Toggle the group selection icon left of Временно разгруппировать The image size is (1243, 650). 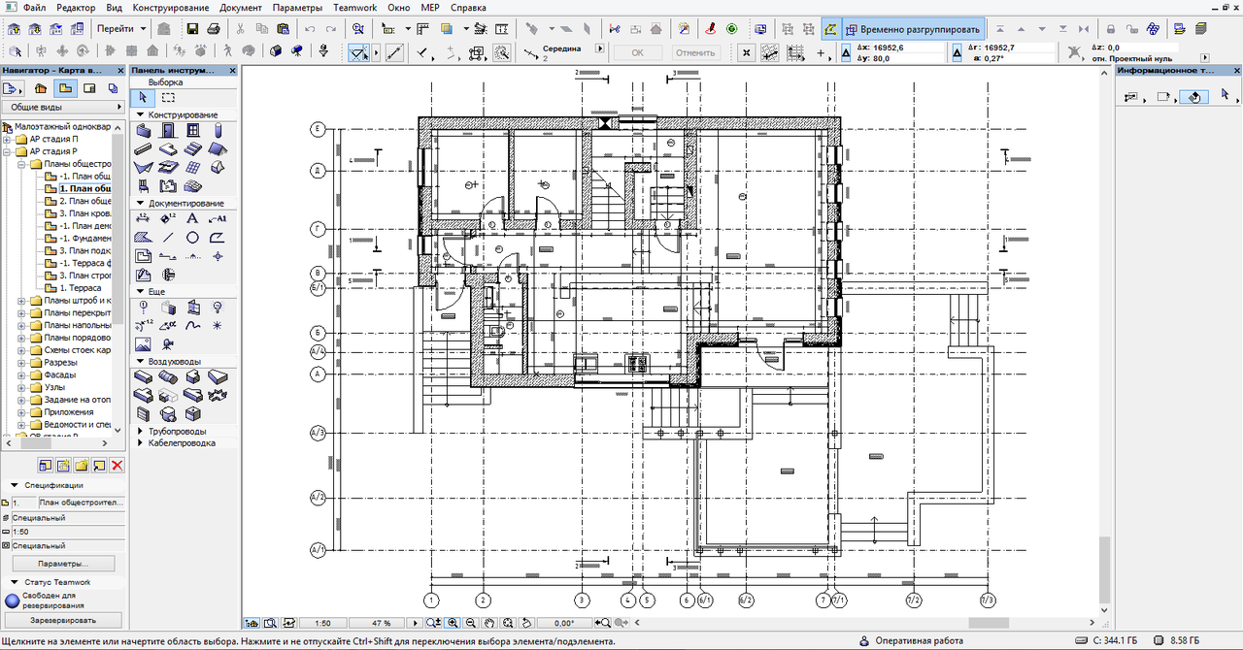point(832,29)
